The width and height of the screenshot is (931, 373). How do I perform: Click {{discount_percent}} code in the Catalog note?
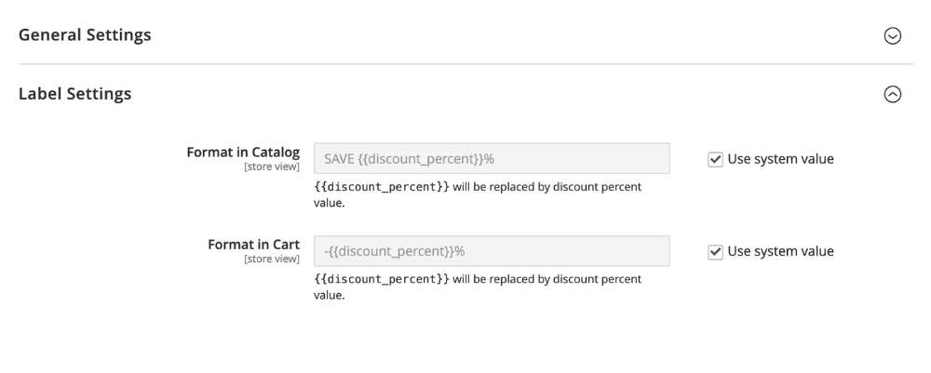382,188
